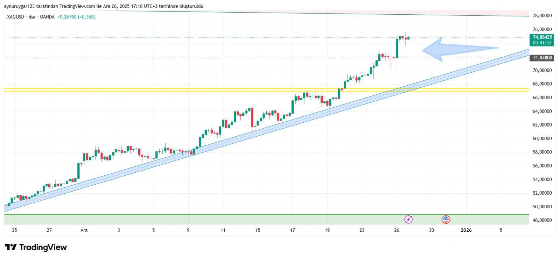Click the +0,26760 (+0,36%) change value

pos(76,17)
